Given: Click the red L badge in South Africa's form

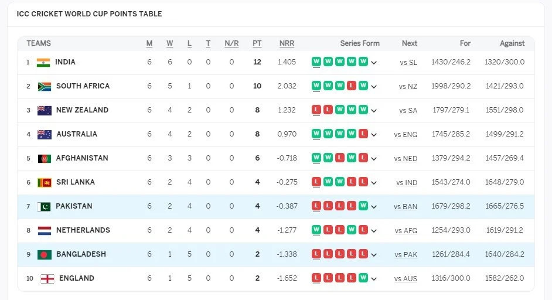Looking at the screenshot, I should click(352, 86).
